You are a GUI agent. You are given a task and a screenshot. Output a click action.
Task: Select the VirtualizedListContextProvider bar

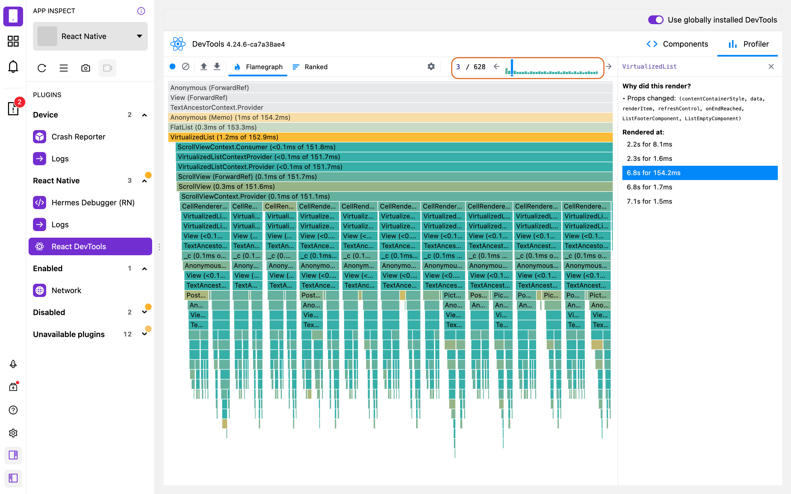coord(394,157)
